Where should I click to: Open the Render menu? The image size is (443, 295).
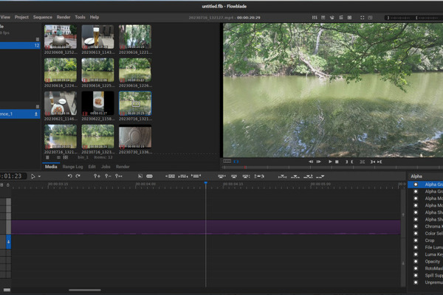coord(63,16)
